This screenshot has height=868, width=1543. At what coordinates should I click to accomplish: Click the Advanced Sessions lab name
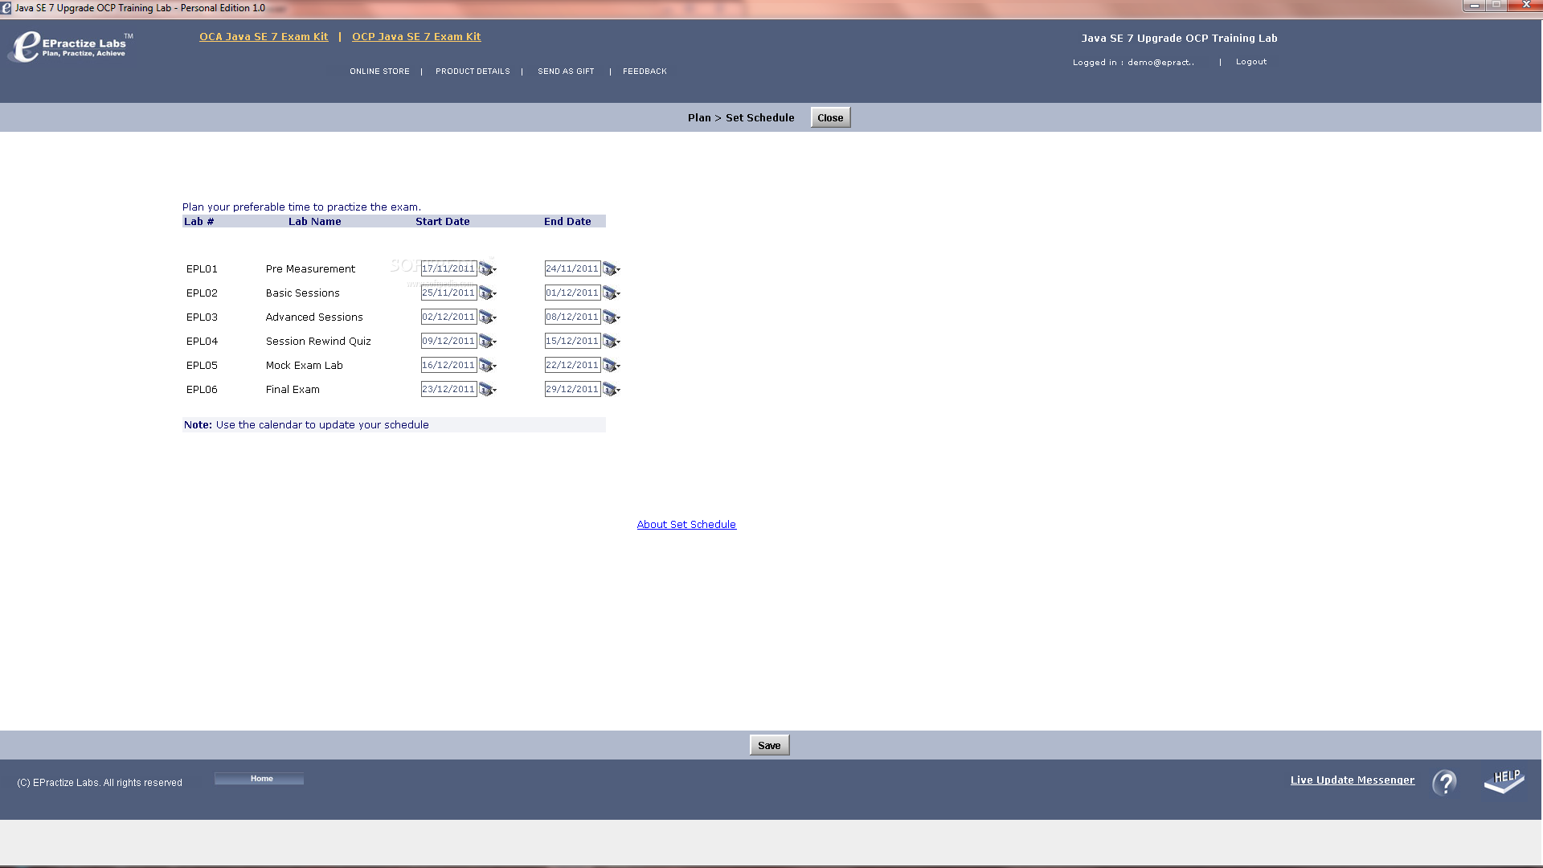coord(314,317)
